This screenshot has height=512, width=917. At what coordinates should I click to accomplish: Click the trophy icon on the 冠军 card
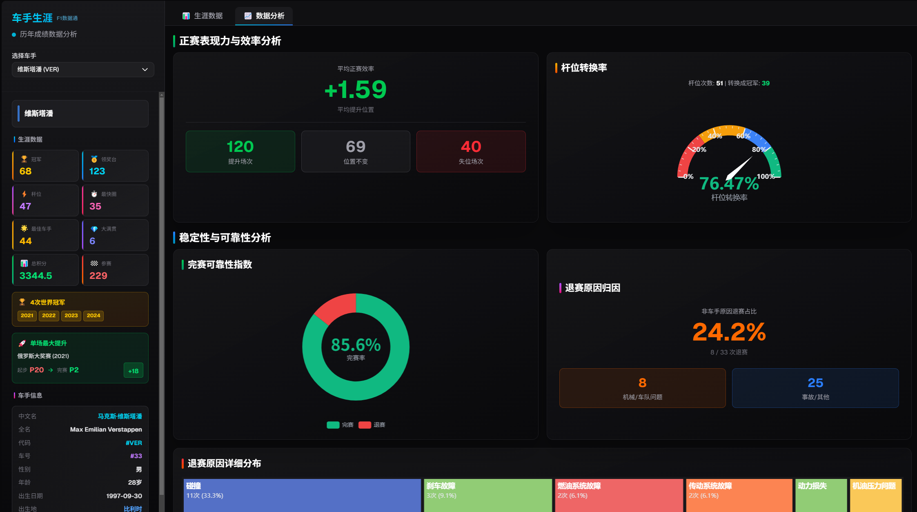point(24,159)
